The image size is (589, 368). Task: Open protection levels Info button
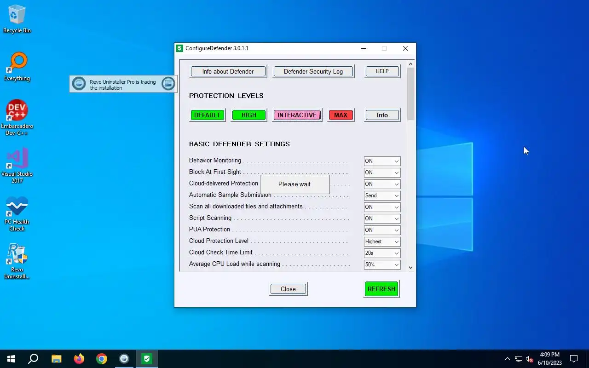pyautogui.click(x=382, y=115)
